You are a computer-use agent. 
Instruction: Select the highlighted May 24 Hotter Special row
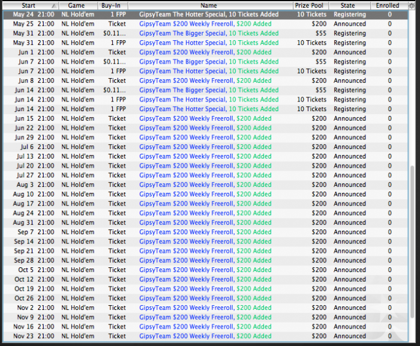click(x=205, y=14)
